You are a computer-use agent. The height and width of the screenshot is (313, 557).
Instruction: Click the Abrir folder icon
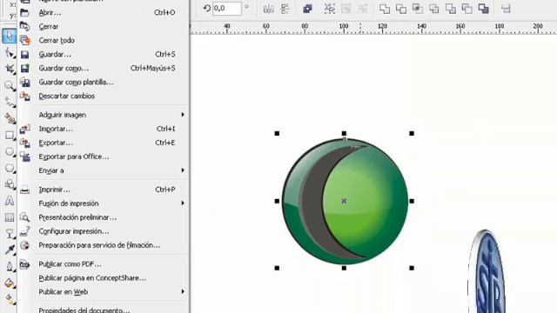click(x=24, y=13)
